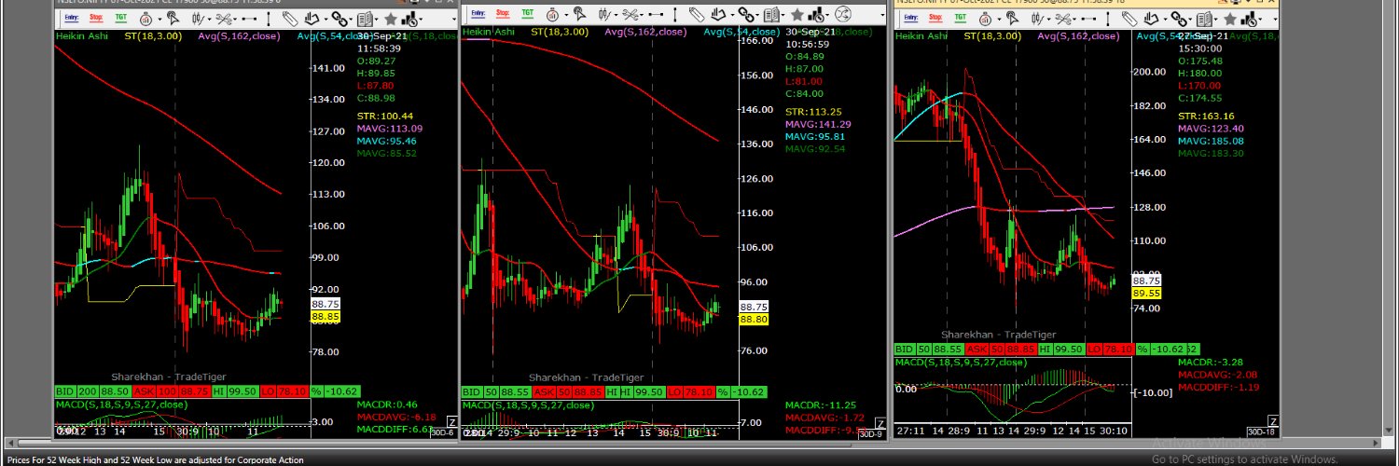Click the HI 99.50 cell in the right chart quote bar
Screen dimensions: 1399x466
tap(1062, 349)
